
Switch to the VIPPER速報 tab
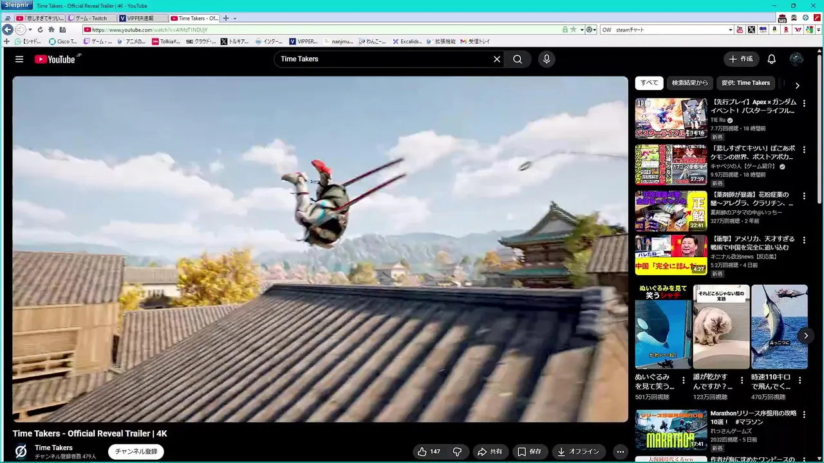(143, 18)
